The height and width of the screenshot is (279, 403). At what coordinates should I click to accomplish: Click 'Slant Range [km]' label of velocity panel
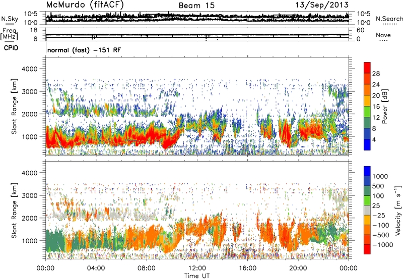point(14,210)
